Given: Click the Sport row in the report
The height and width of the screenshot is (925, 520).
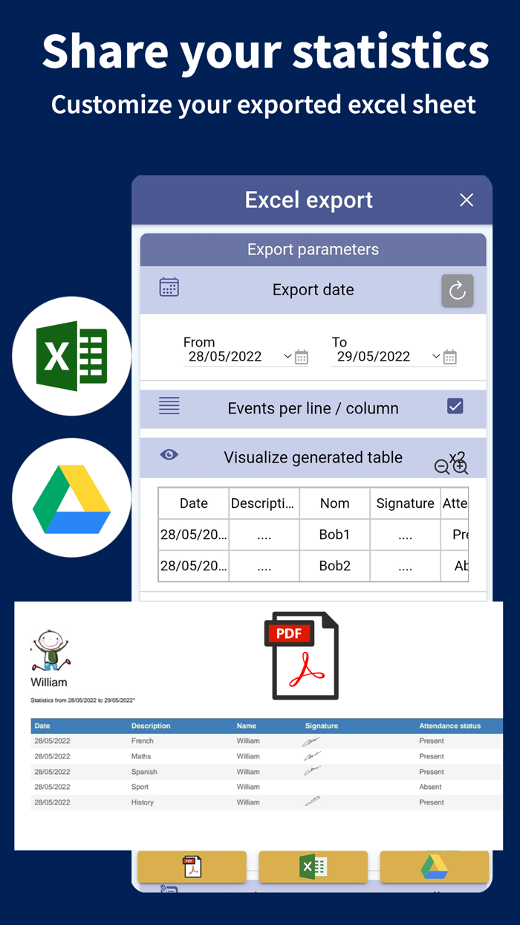Looking at the screenshot, I should [x=267, y=787].
